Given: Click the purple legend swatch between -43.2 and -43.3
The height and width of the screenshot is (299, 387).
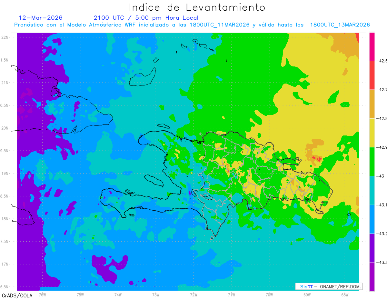Looking at the screenshot, I should pyautogui.click(x=372, y=248).
